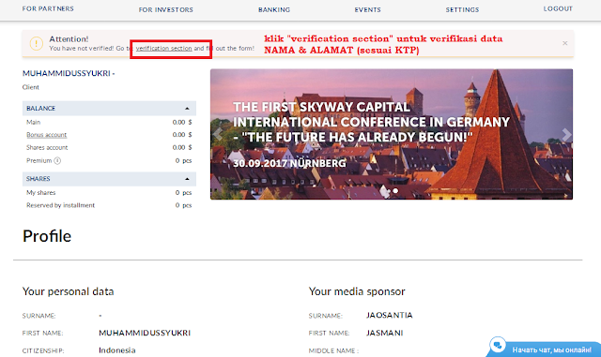Click the Your media sponsor heading
This screenshot has width=601, height=357.
click(x=357, y=291)
